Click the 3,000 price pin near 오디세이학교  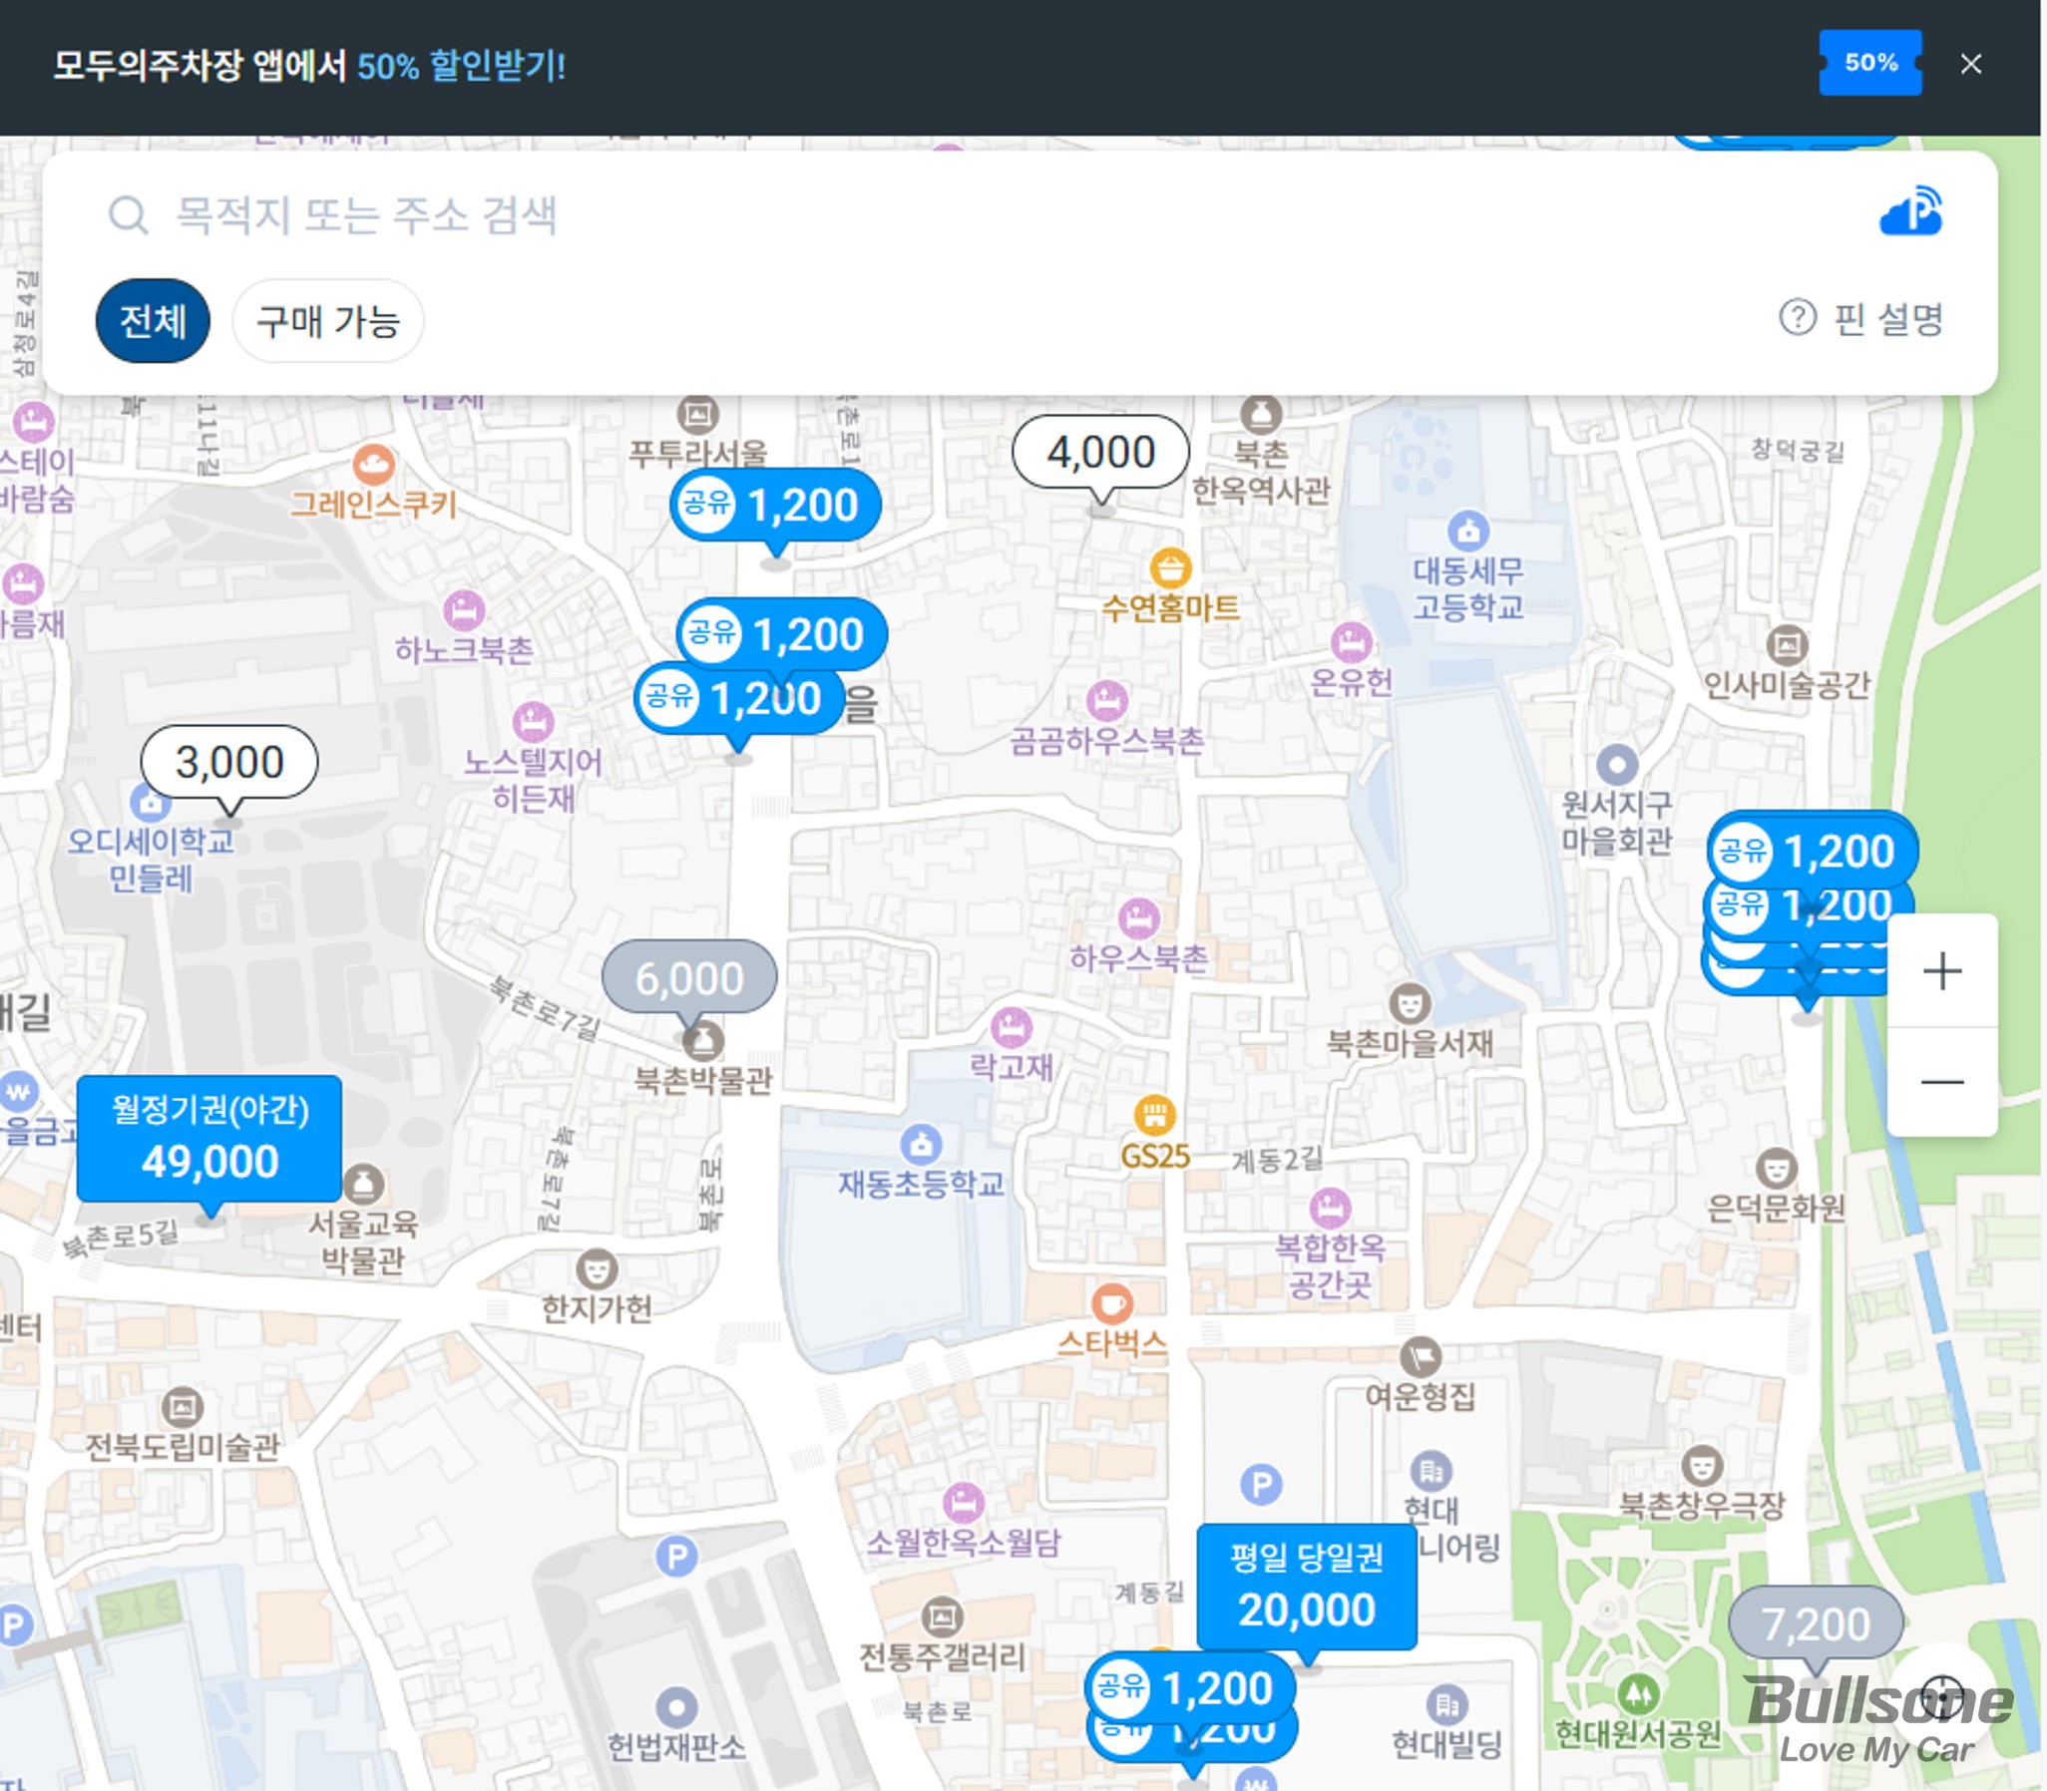[229, 763]
